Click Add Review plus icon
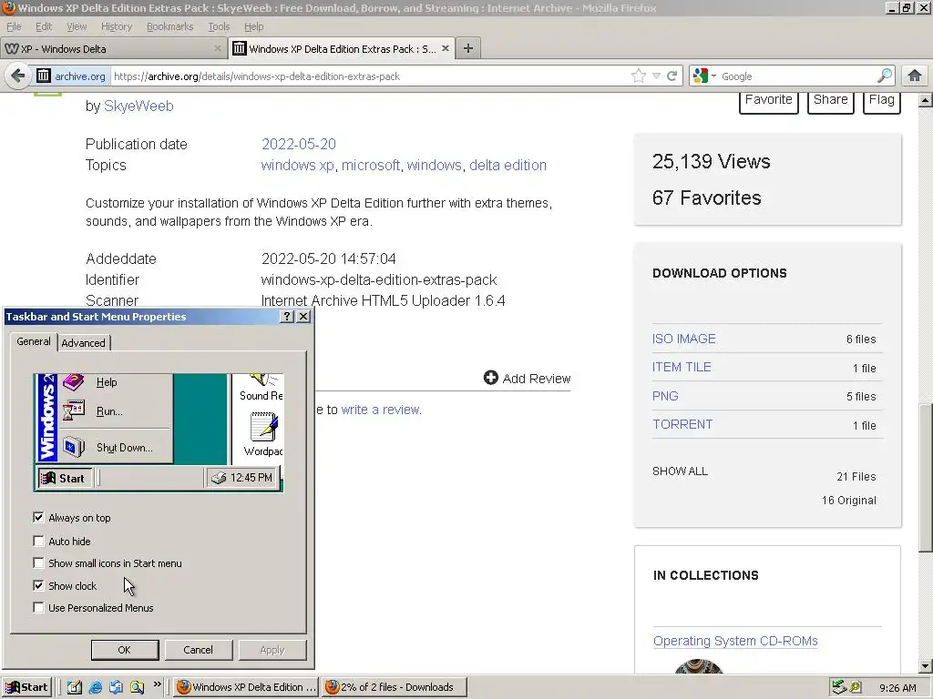The width and height of the screenshot is (933, 699). (490, 378)
